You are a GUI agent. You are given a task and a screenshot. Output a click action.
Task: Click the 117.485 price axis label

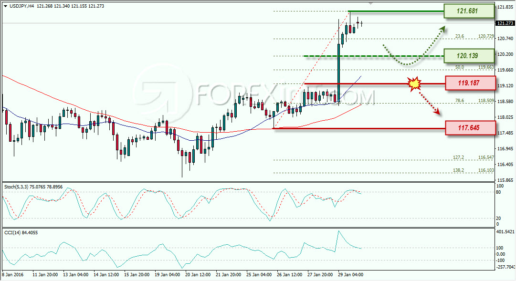pyautogui.click(x=505, y=133)
